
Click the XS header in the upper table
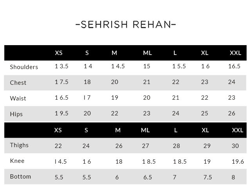click(59, 53)
